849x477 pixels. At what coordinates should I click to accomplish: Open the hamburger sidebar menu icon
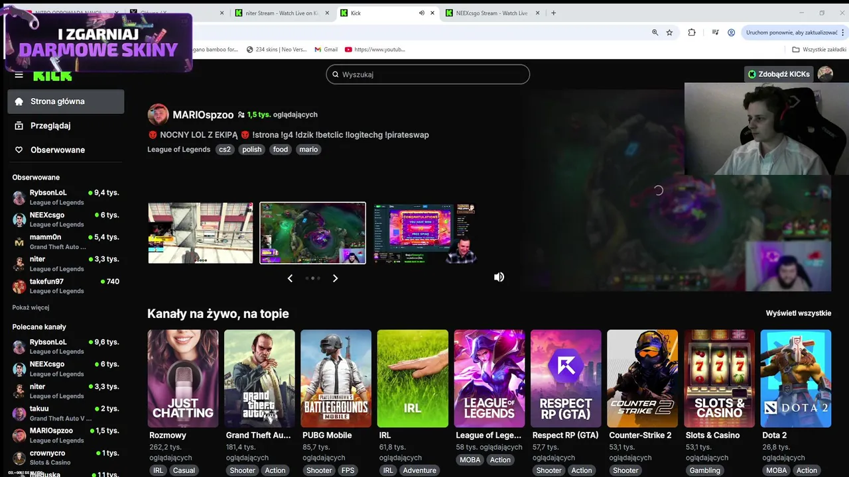click(19, 76)
